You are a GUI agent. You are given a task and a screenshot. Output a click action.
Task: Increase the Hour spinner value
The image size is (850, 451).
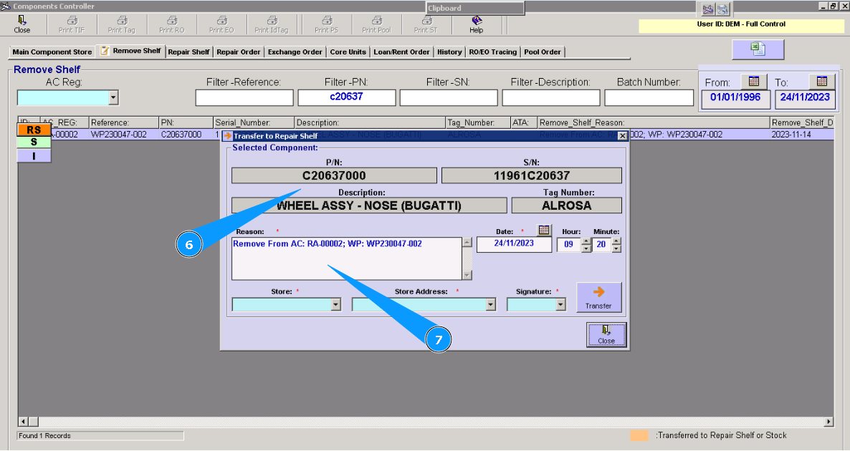coord(586,241)
